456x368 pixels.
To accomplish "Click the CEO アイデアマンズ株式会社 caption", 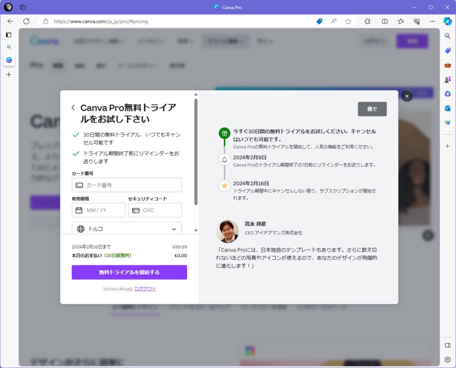I will 273,233.
